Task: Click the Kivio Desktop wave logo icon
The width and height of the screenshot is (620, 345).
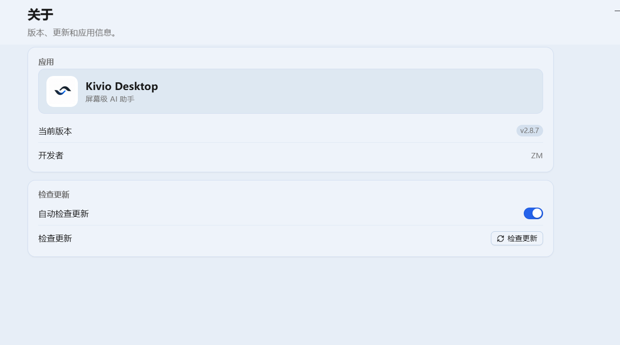Action: tap(62, 91)
